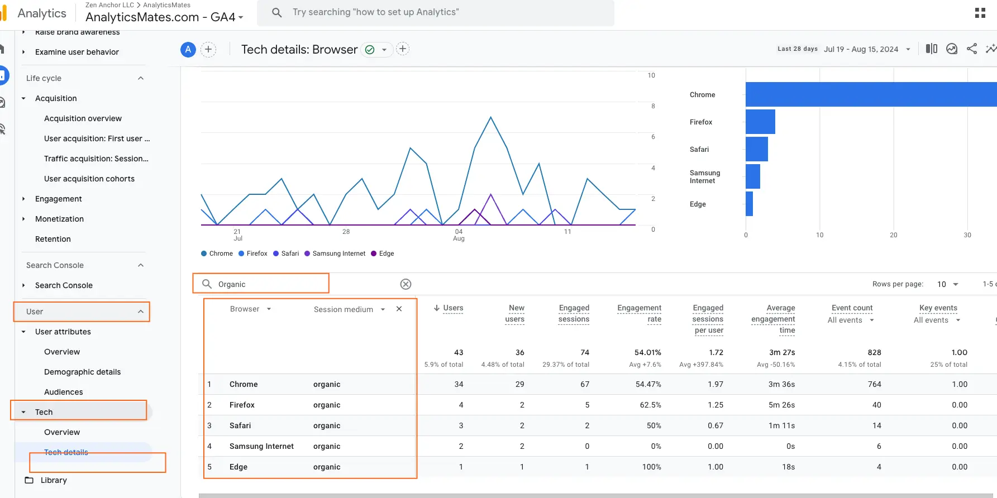Open Audiences report
Image resolution: width=997 pixels, height=498 pixels.
coord(64,392)
